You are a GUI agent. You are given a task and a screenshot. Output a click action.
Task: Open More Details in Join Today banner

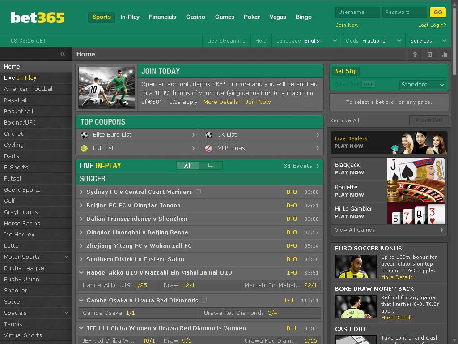click(x=221, y=102)
